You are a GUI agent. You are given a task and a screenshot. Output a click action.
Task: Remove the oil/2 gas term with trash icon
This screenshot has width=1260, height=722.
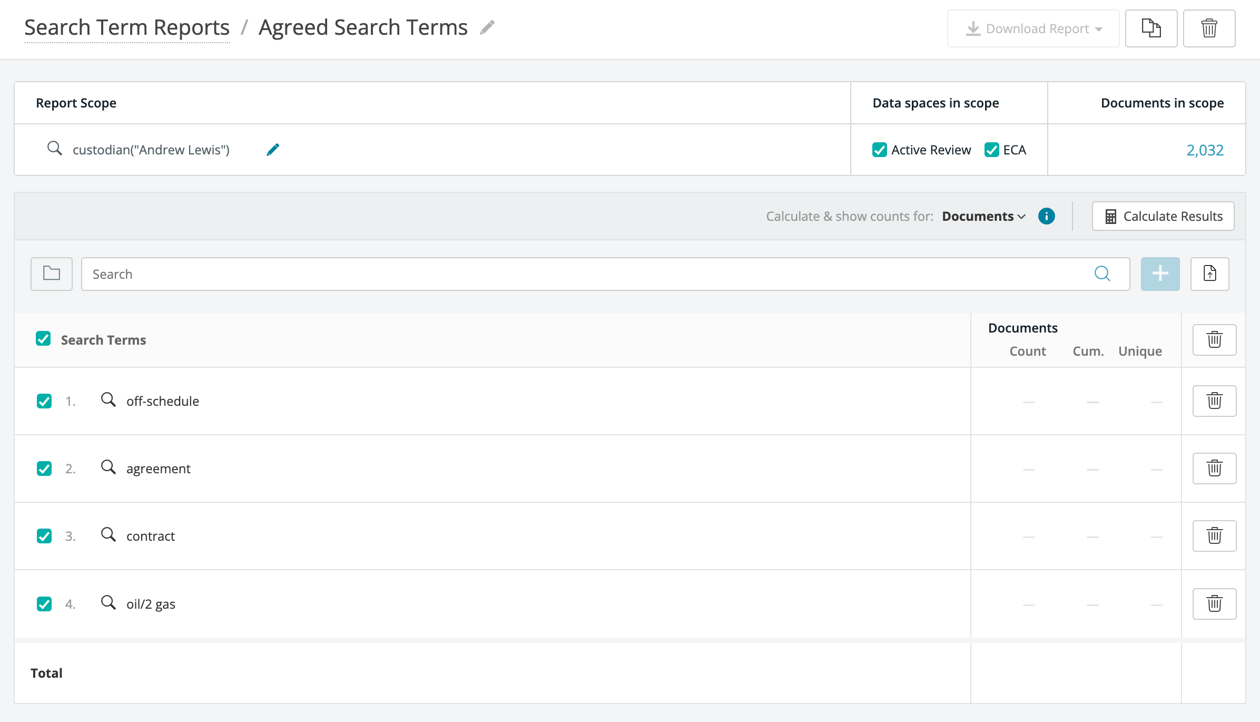pyautogui.click(x=1214, y=603)
